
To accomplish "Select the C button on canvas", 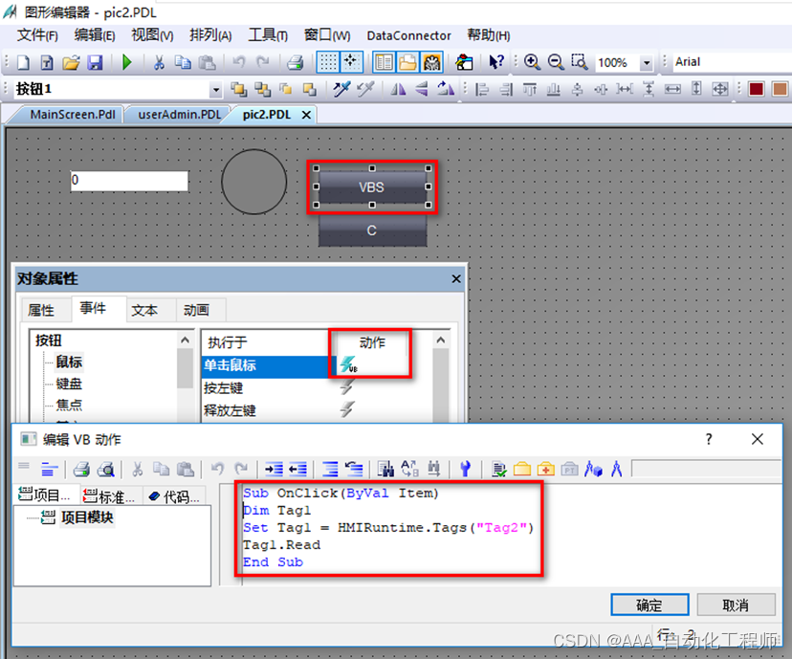I will click(x=372, y=231).
